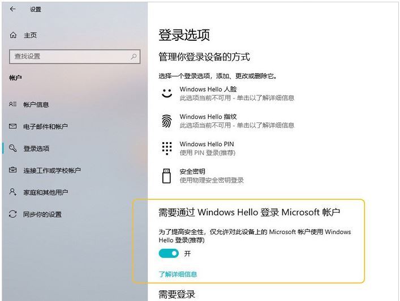This screenshot has width=400, height=301.
Task: Click the person icon for 家庭和其他用户
Action: [x=13, y=192]
